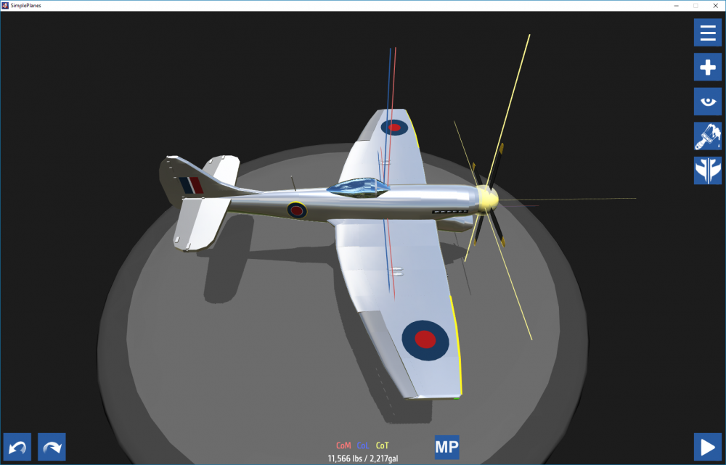Click the redo arrow button
Image resolution: width=726 pixels, height=465 pixels.
52,447
